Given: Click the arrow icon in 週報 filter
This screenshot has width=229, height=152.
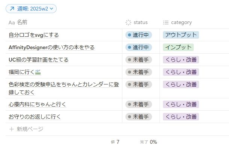Looking at the screenshot, I should tap(12, 8).
